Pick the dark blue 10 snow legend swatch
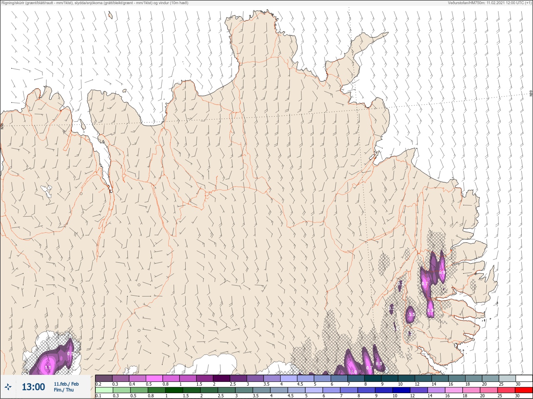533x399 pixels. click(401, 390)
